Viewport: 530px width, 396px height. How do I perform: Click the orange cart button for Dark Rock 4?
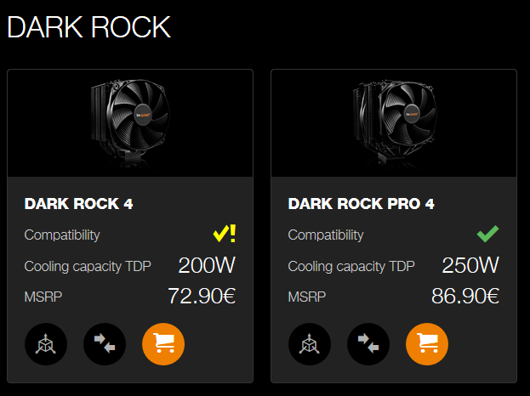pos(163,344)
